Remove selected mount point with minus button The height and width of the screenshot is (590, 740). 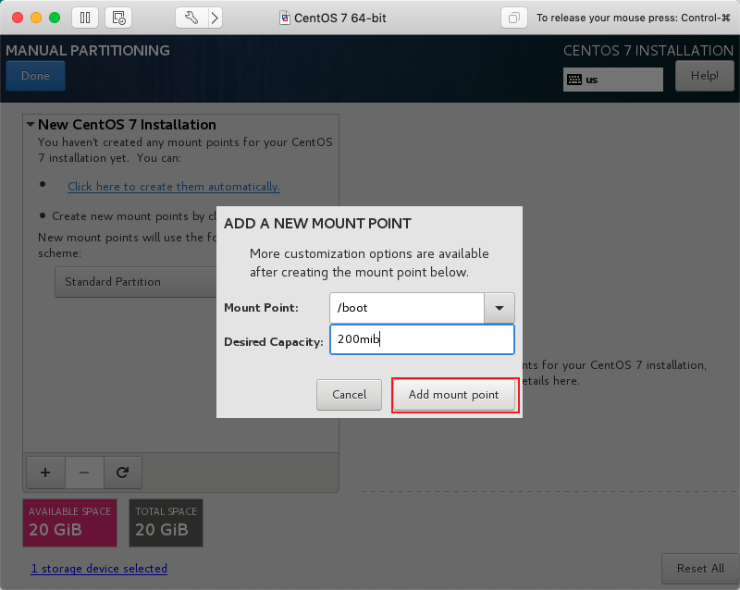pyautogui.click(x=84, y=473)
